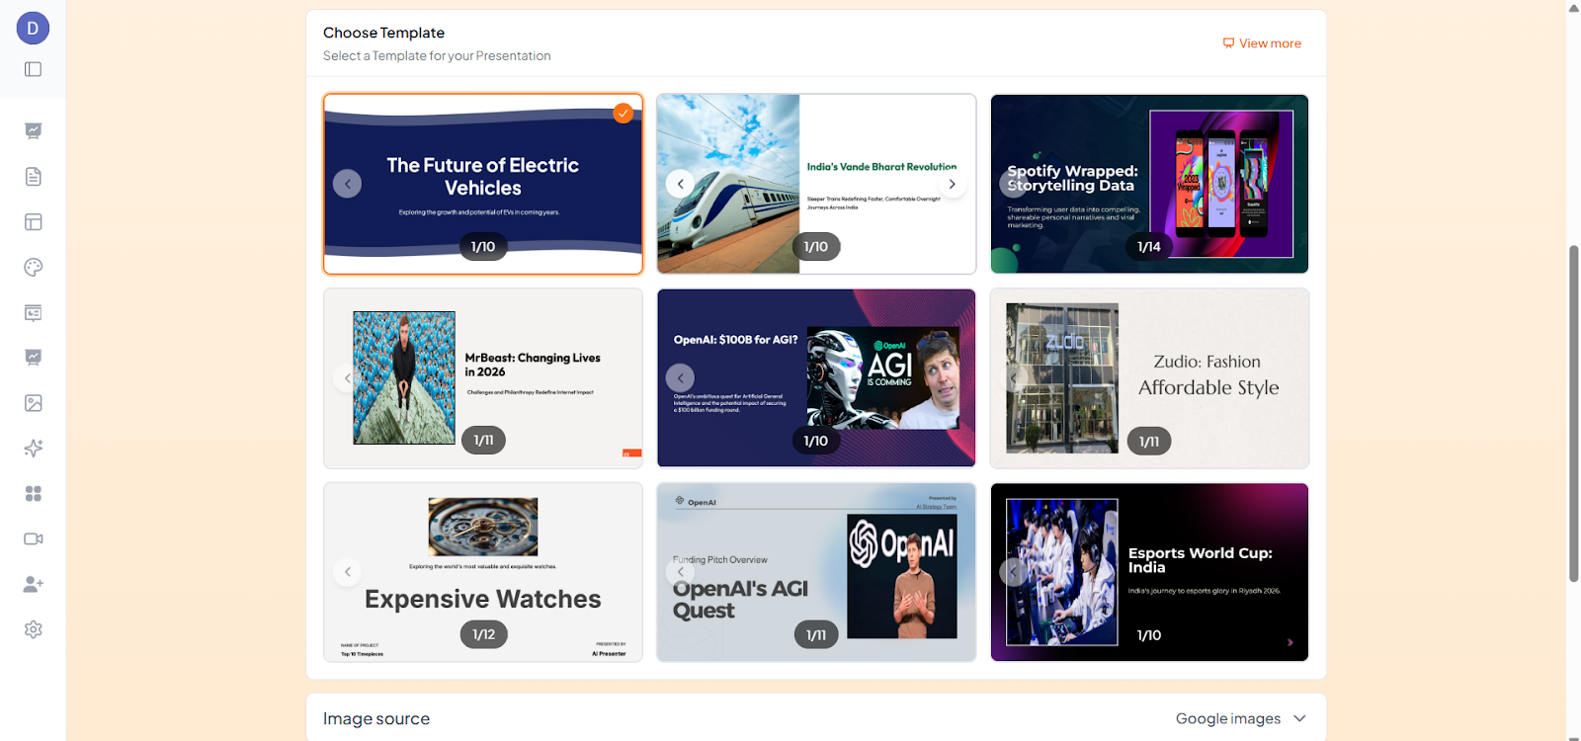This screenshot has width=1581, height=741.
Task: Open the color palette themes icon
Action: click(x=33, y=267)
